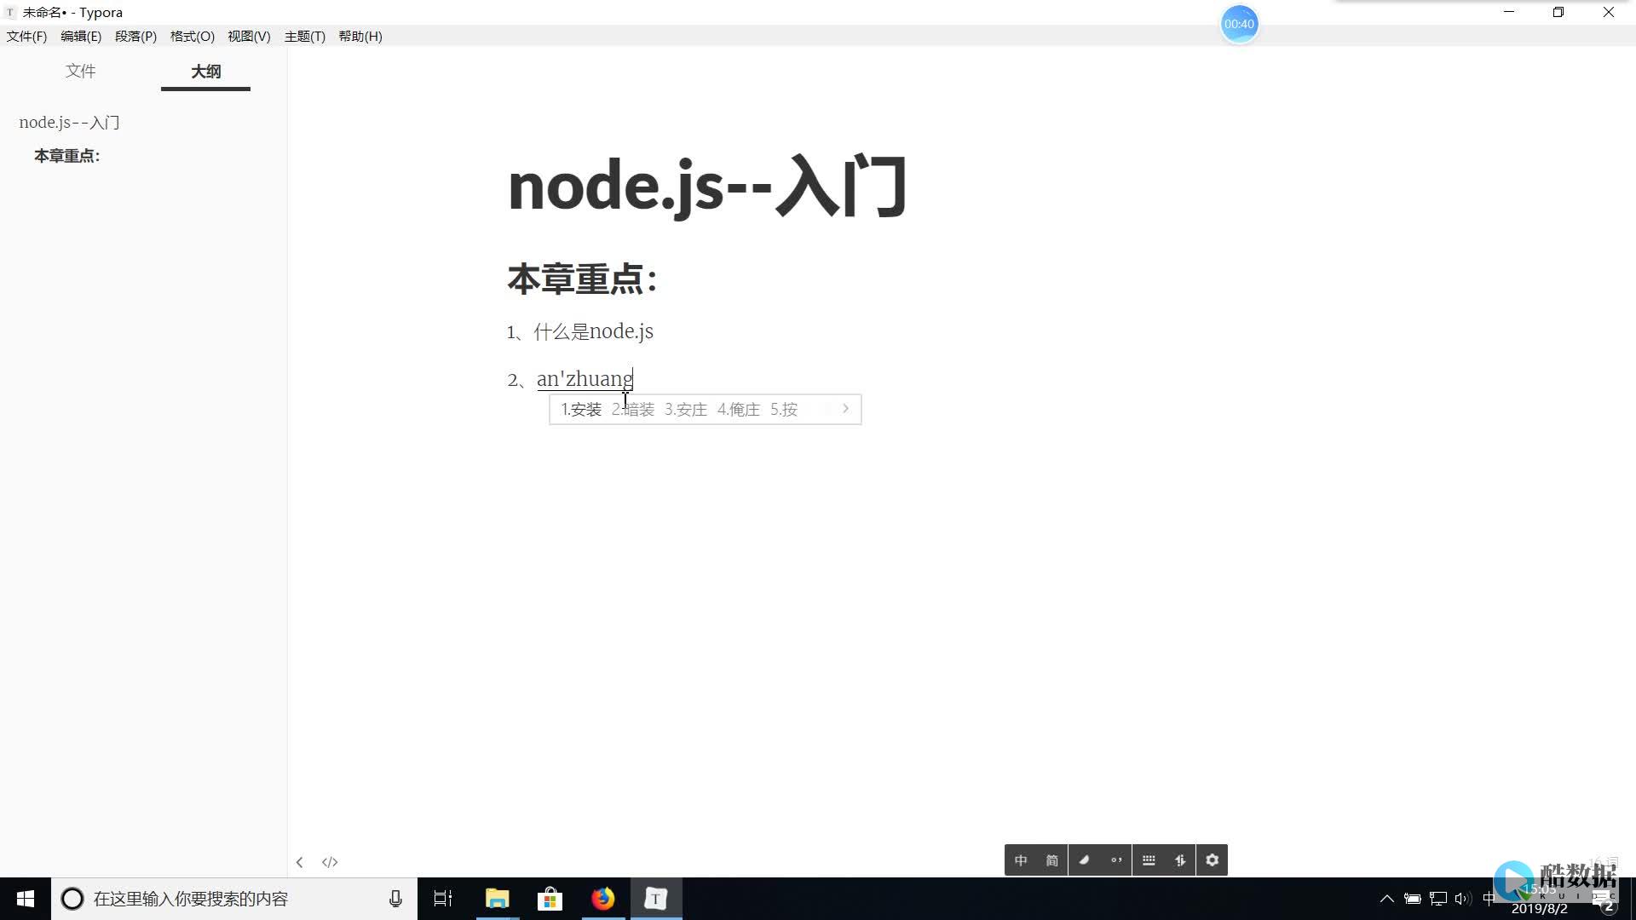
Task: Open the 视图(V) menu
Action: coord(249,36)
